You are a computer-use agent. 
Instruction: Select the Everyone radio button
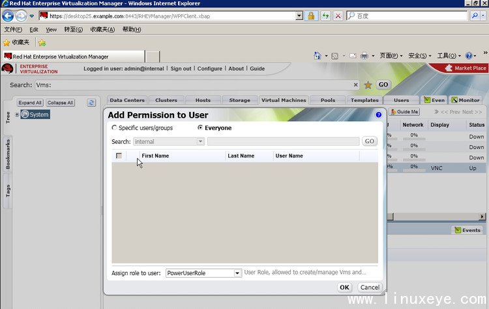pyautogui.click(x=200, y=128)
